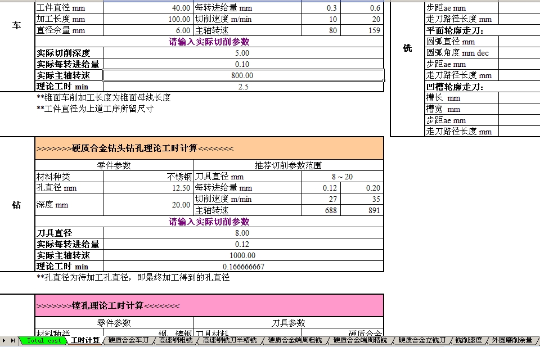Viewport: 540px width, 347px height.
Task: Click the 孔直径 mm label
Action: point(69,188)
